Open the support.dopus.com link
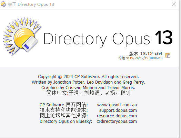The height and width of the screenshot is (138, 181). [118, 110]
